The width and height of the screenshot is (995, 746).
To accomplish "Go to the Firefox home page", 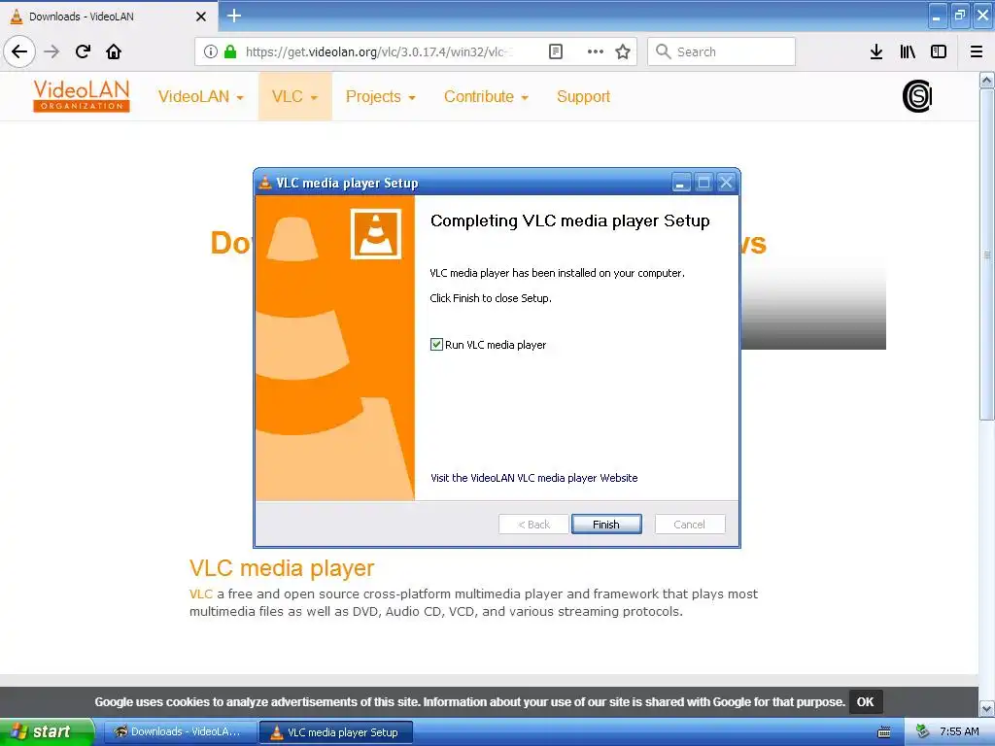I will click(114, 51).
